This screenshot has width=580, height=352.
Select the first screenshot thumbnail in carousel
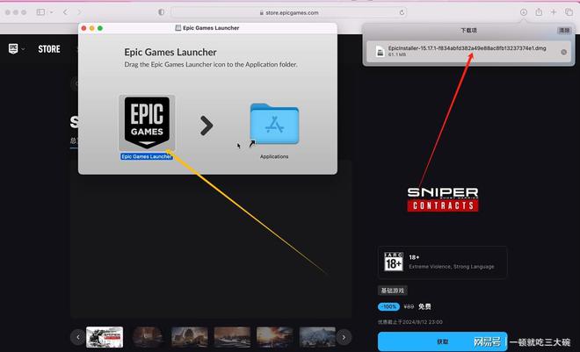(x=105, y=337)
